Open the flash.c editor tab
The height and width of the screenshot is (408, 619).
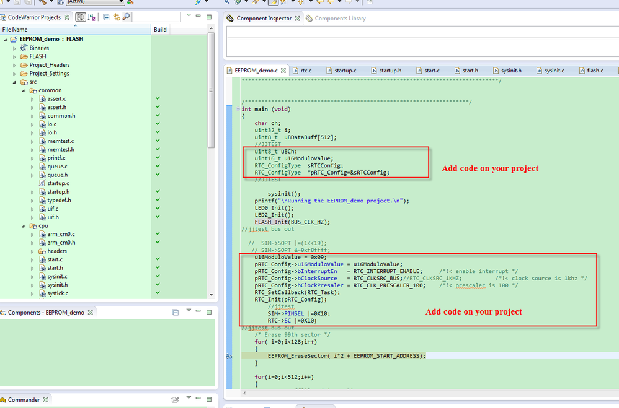[x=591, y=71]
